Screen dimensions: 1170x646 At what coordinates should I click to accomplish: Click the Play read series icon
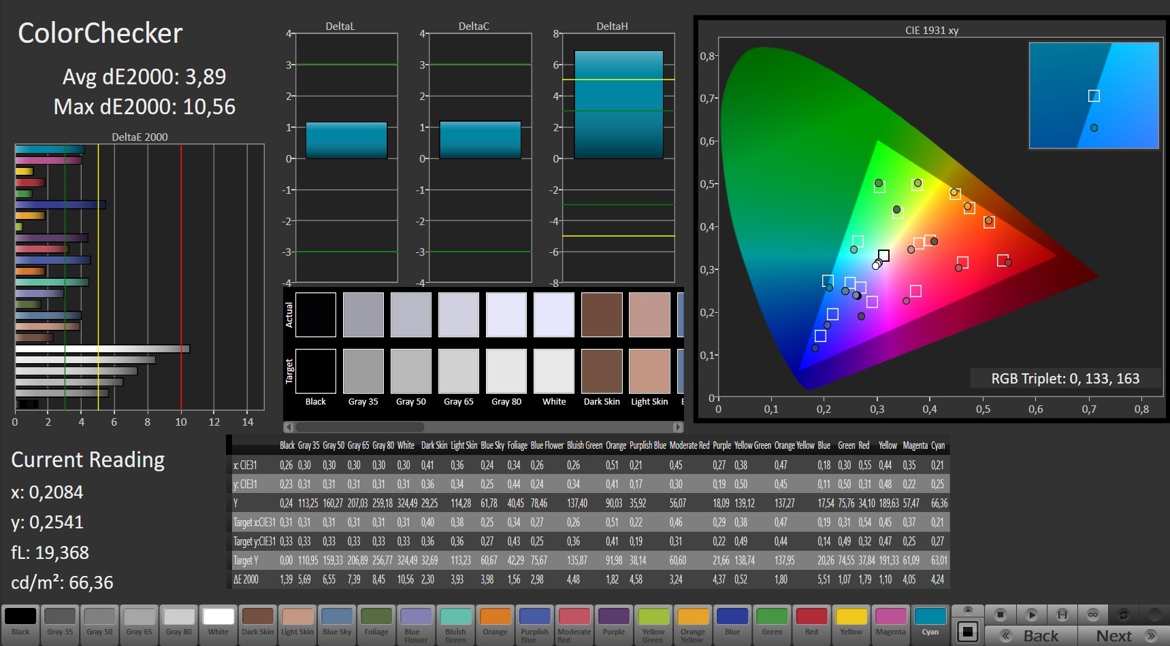tap(1031, 615)
